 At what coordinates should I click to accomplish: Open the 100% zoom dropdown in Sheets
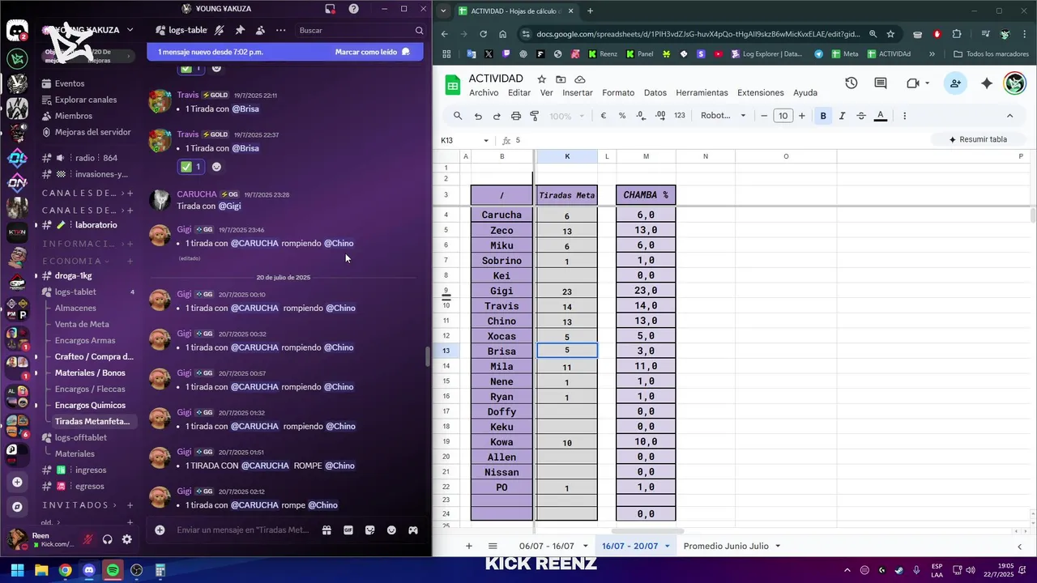click(565, 116)
